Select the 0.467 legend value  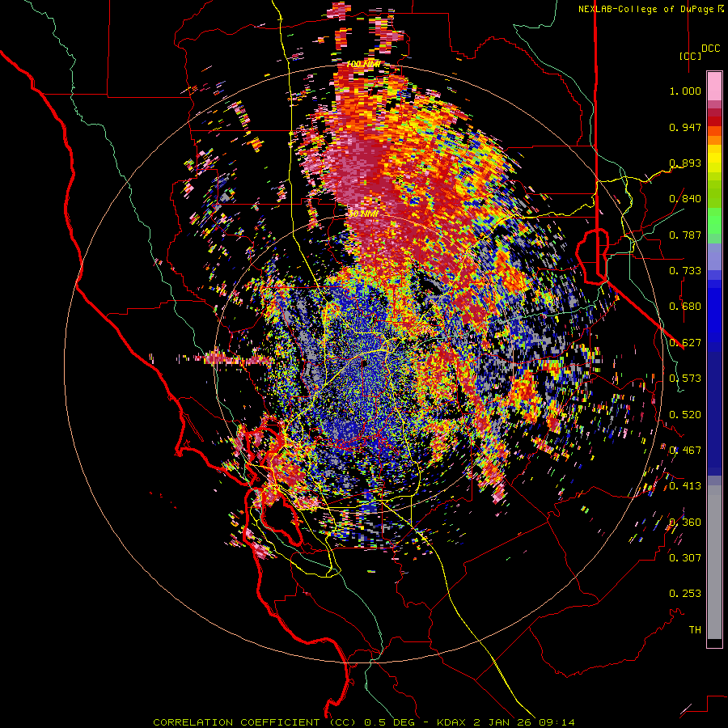685,450
